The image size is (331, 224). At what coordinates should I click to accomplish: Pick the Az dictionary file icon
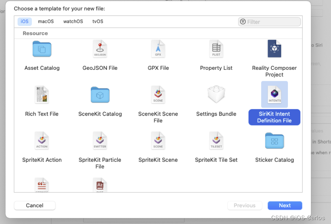pyautogui.click(x=100, y=185)
